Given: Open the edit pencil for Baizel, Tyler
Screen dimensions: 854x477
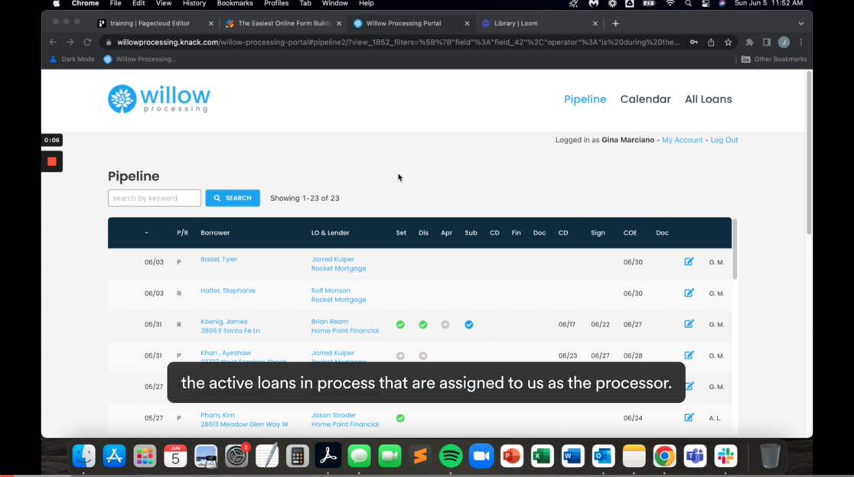Looking at the screenshot, I should click(x=689, y=261).
